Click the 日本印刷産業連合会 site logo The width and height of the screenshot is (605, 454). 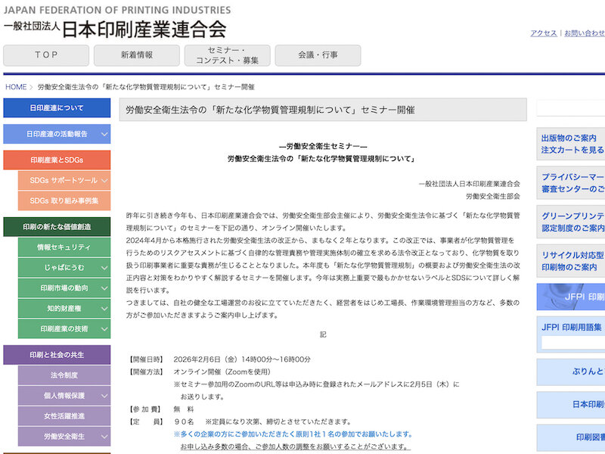point(115,29)
